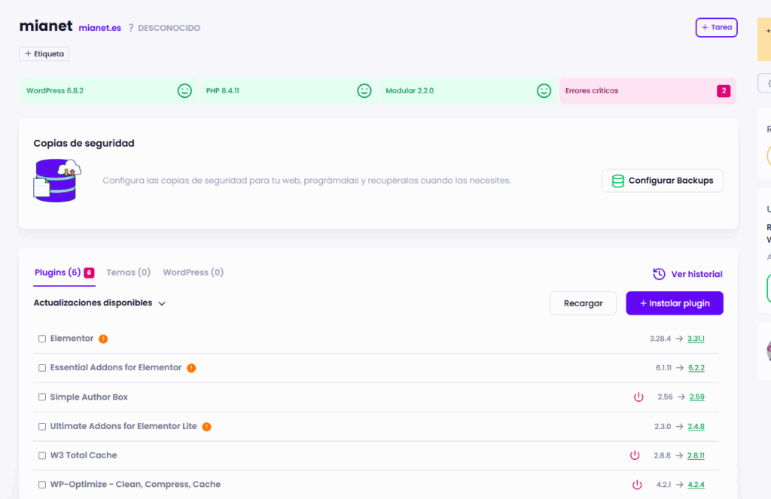
Task: Click the power icon for WP-Optimize plugin
Action: point(637,485)
